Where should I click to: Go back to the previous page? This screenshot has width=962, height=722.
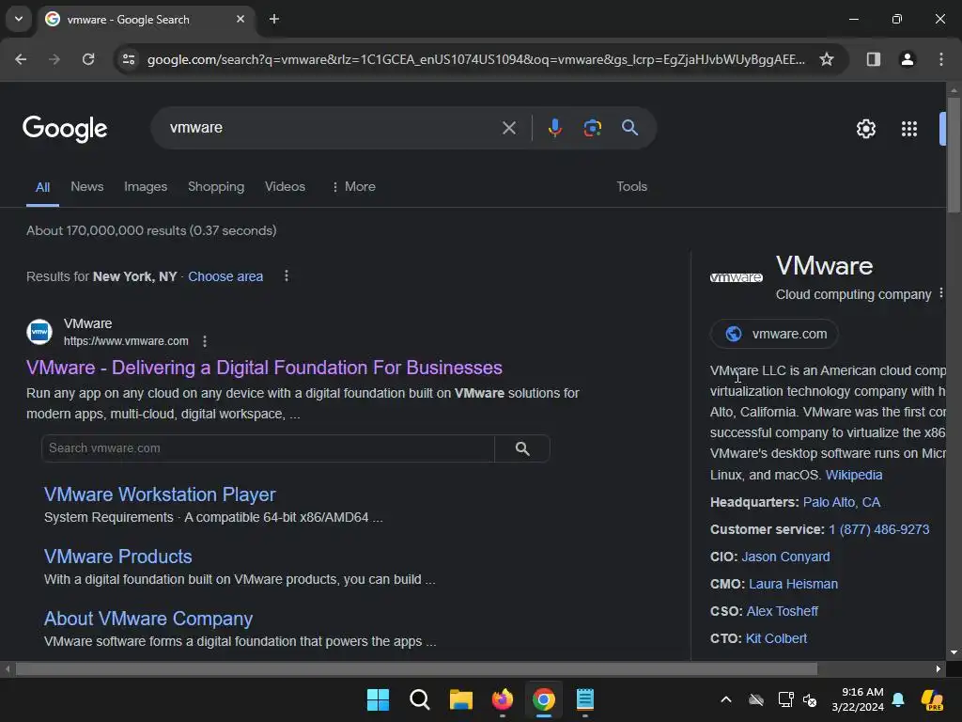[x=21, y=59]
